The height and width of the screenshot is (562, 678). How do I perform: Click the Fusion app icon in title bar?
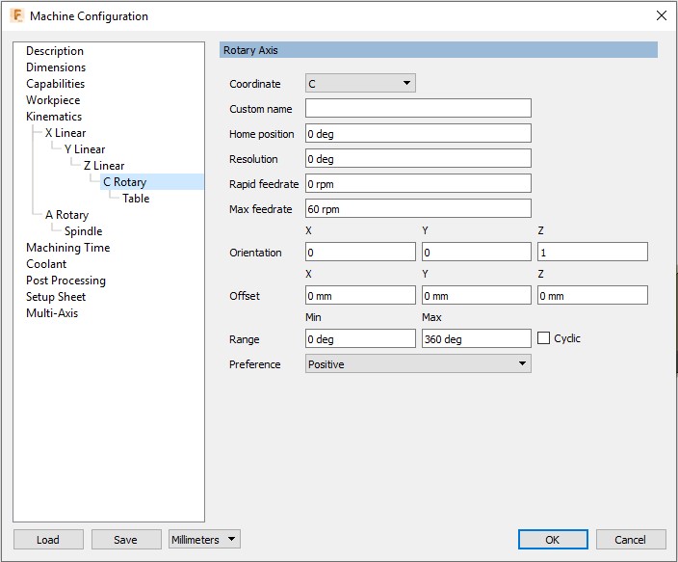coord(17,15)
